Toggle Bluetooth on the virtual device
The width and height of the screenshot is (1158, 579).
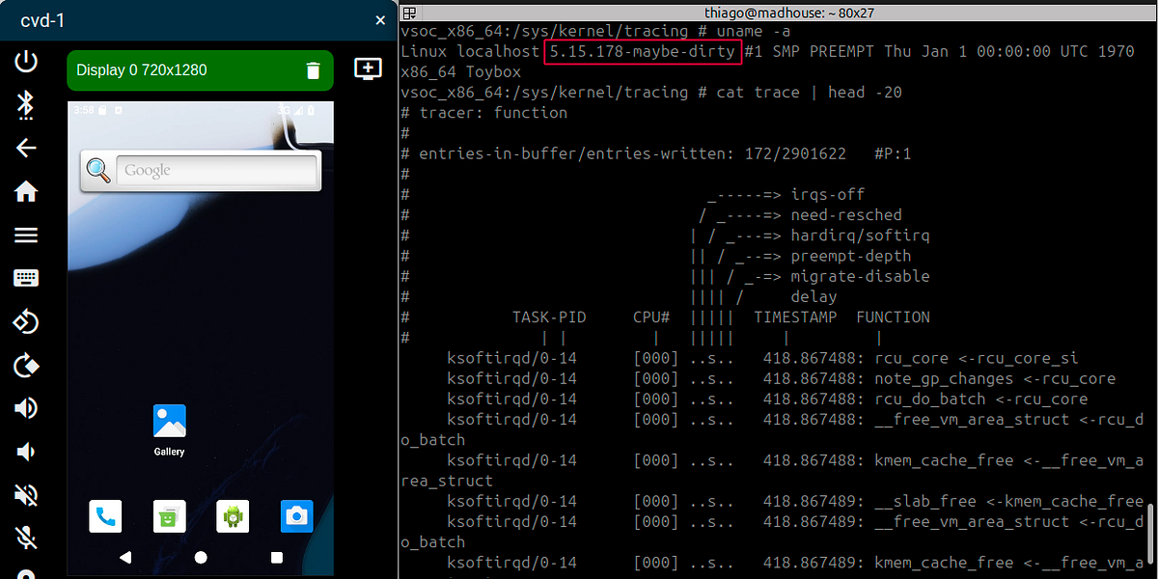(x=26, y=103)
